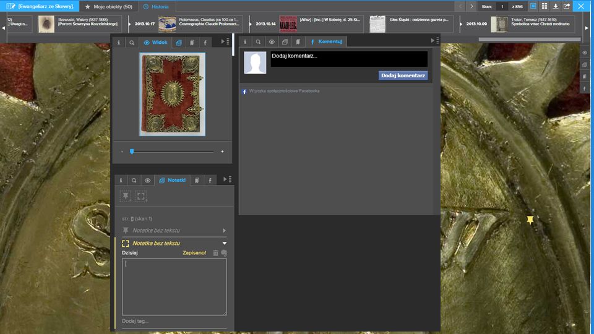Open notes icon tab in Widok panel
The height and width of the screenshot is (334, 594).
tap(179, 43)
